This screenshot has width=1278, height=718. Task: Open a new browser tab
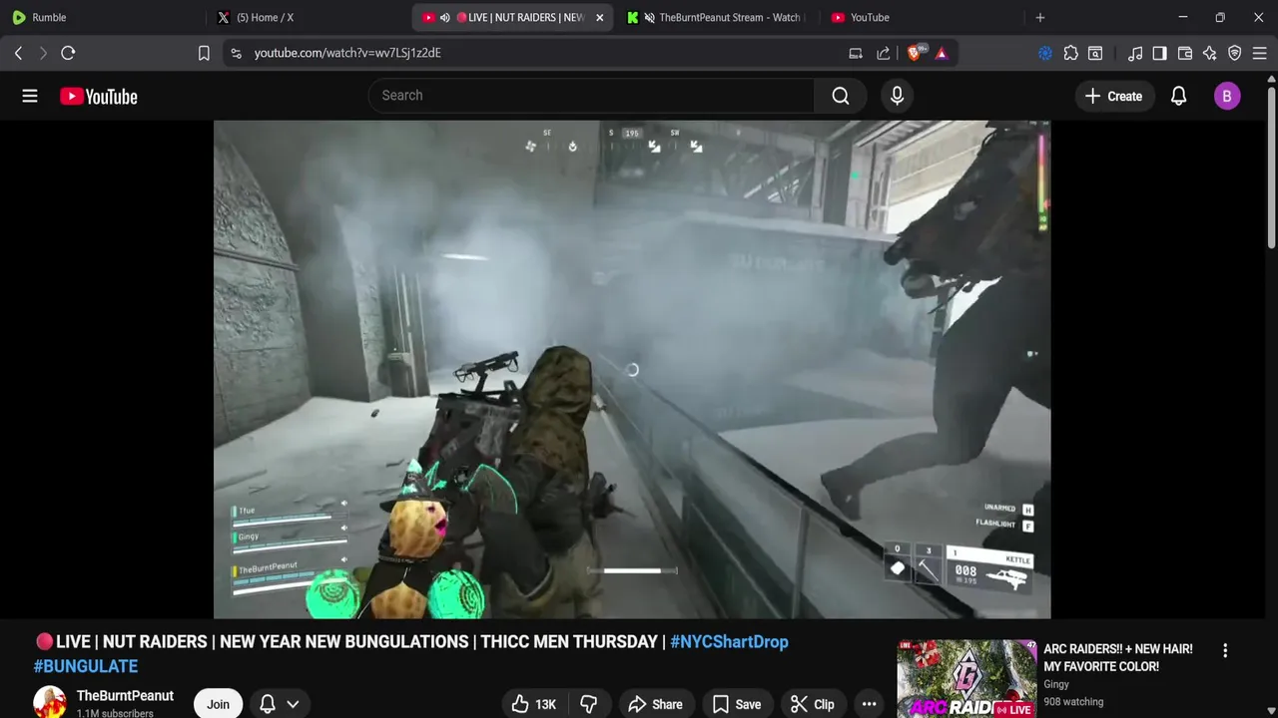click(x=1040, y=17)
